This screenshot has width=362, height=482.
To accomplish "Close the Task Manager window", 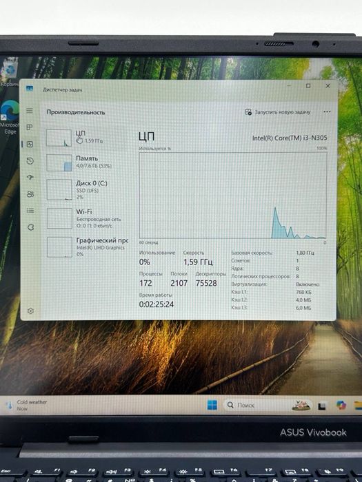I will click(x=328, y=86).
